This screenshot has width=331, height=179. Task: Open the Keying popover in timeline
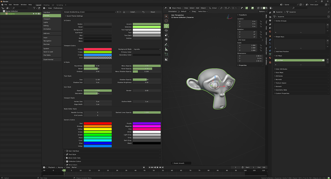click(x=61, y=168)
